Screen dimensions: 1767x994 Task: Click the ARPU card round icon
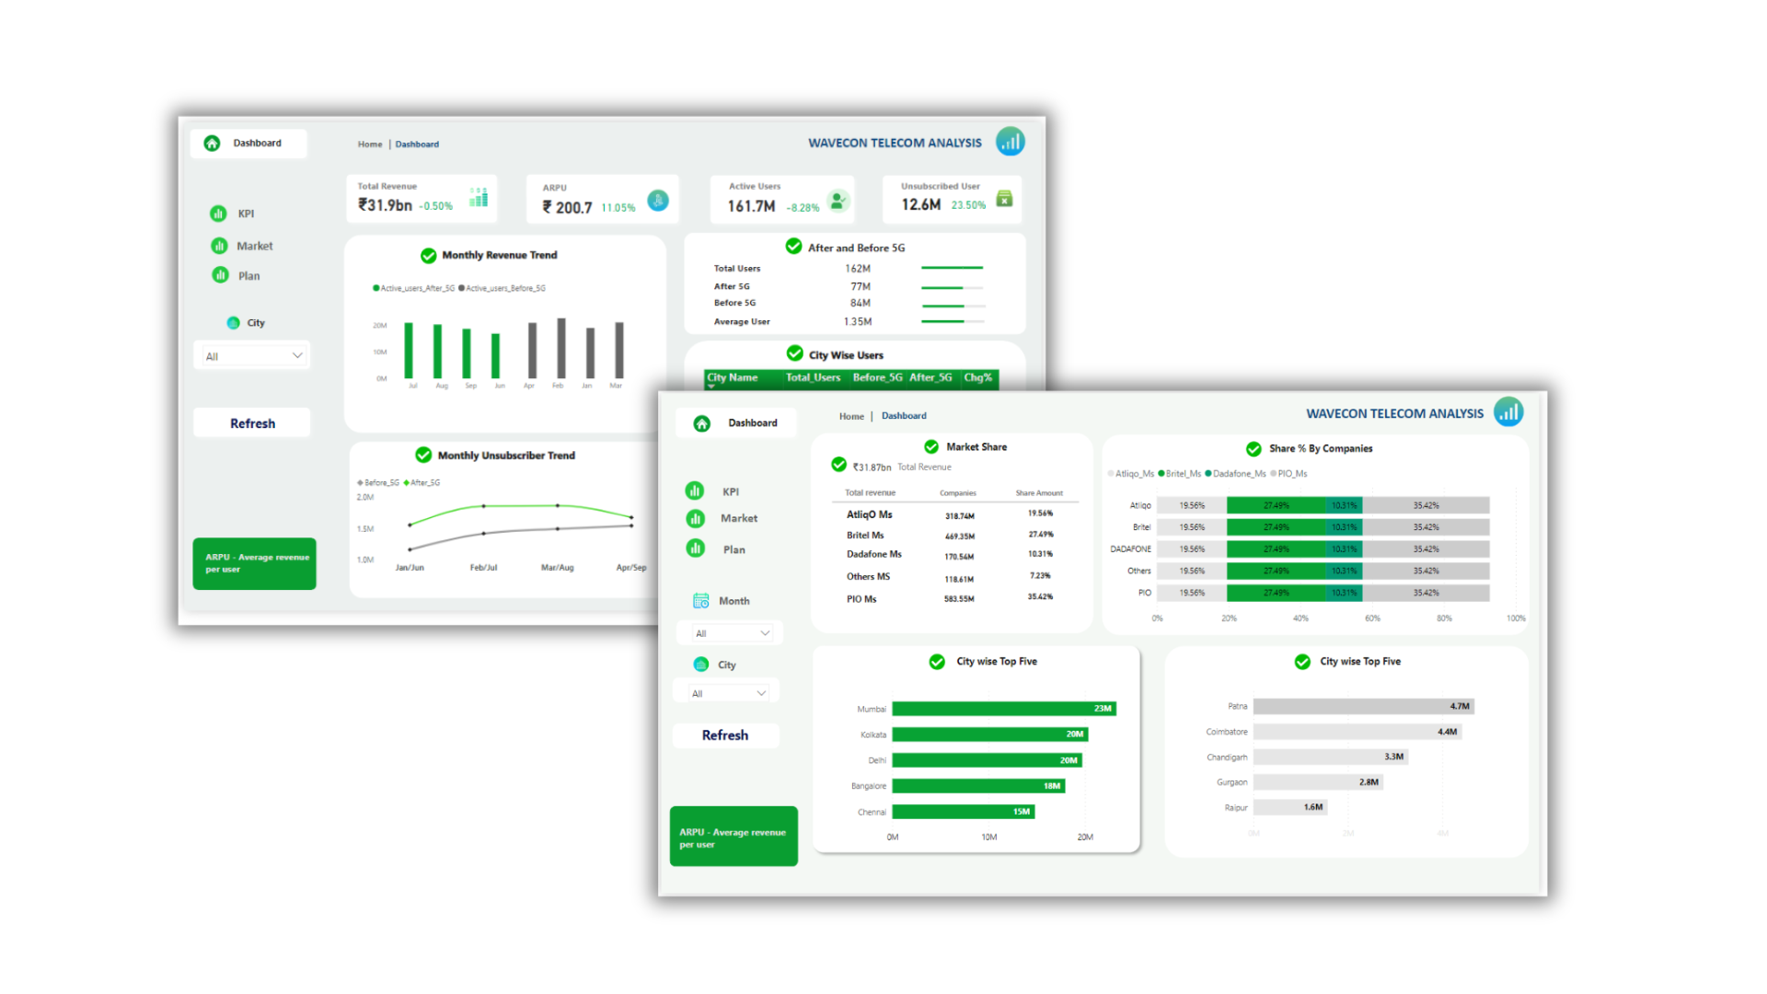[x=658, y=201]
